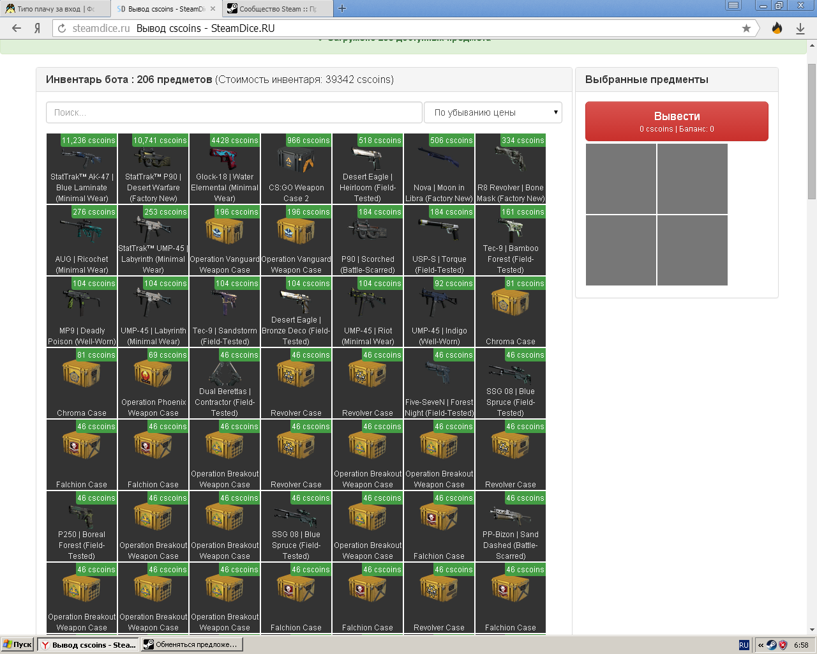The image size is (817, 654).
Task: Click the red shield icon in the system tray
Action: 783,645
